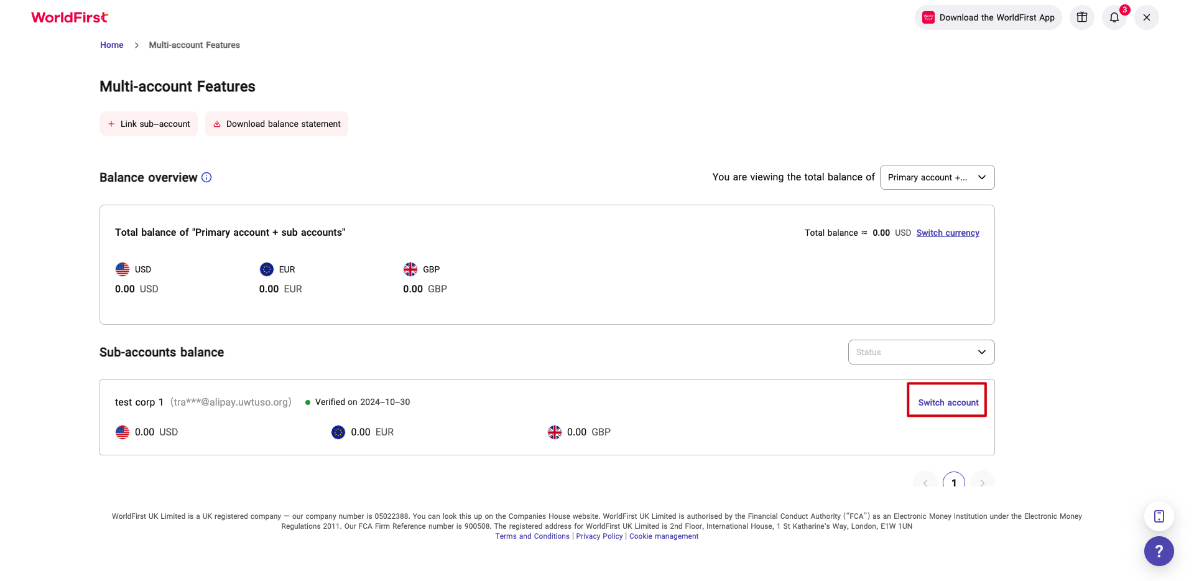Click the USD flag in total balance
The height and width of the screenshot is (581, 1194).
pyautogui.click(x=123, y=269)
